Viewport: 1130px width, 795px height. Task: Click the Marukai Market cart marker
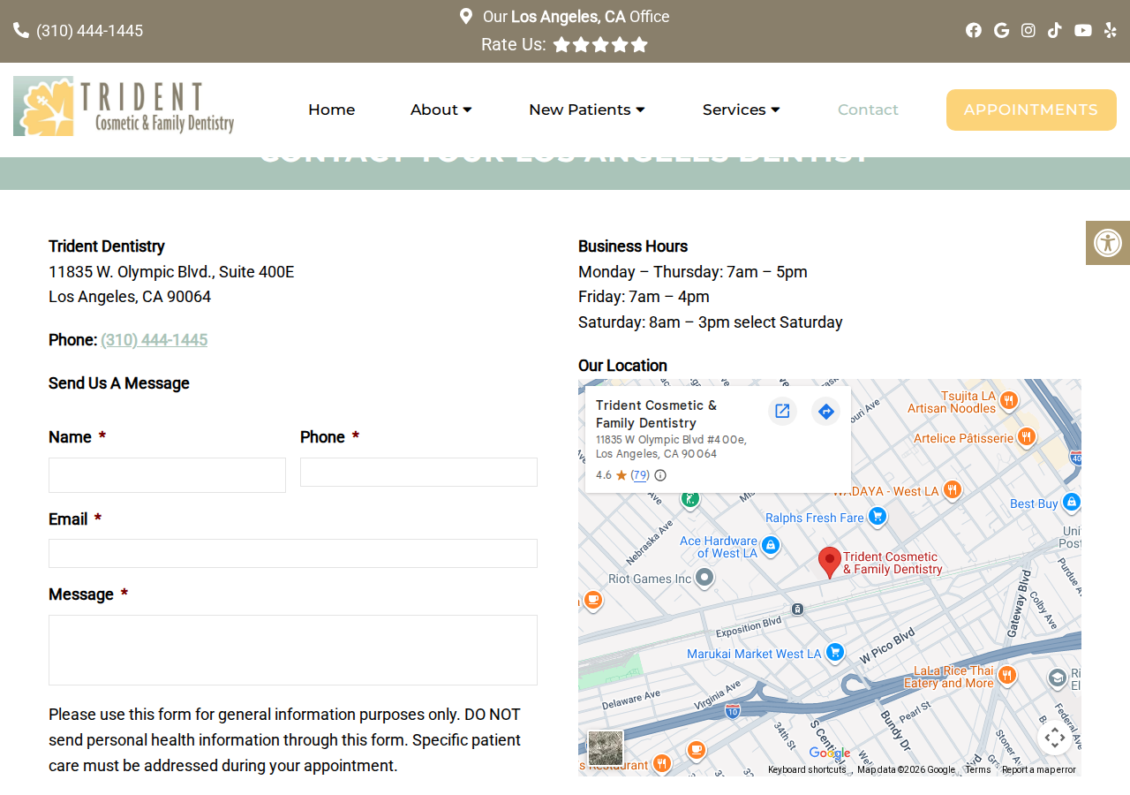(x=835, y=653)
